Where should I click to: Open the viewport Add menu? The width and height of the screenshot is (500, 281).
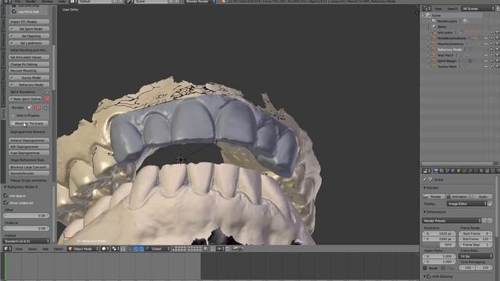click(45, 249)
